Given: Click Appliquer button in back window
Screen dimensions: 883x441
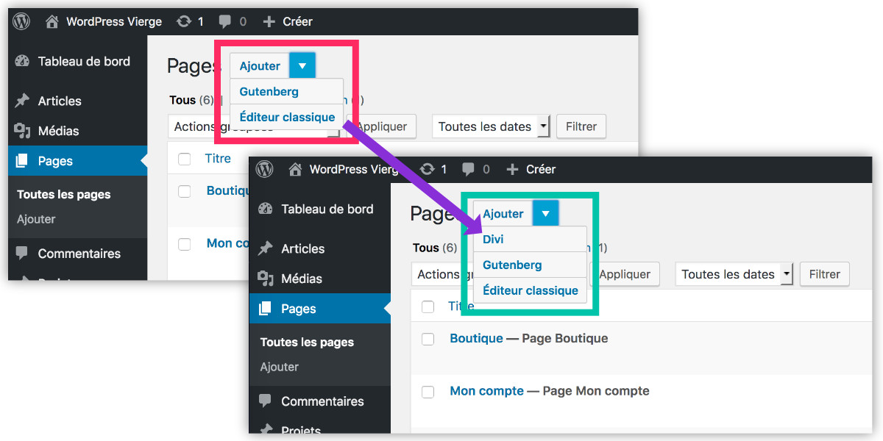Looking at the screenshot, I should [382, 126].
